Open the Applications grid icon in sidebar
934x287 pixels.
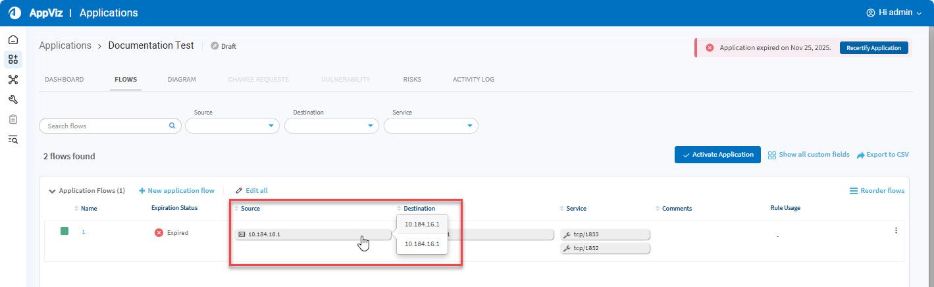pyautogui.click(x=13, y=60)
